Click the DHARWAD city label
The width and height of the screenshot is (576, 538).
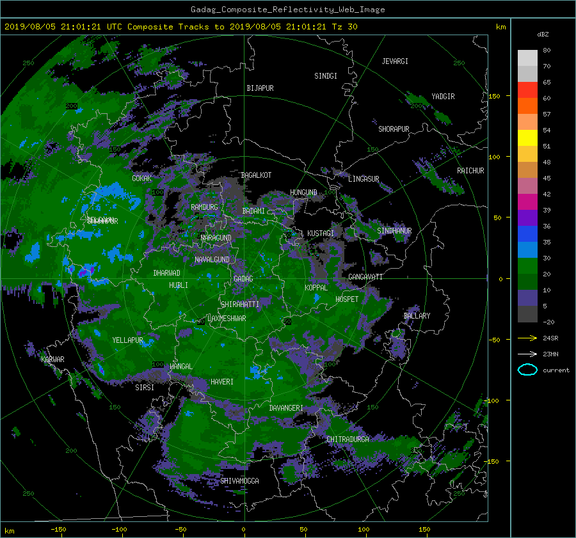pos(167,273)
